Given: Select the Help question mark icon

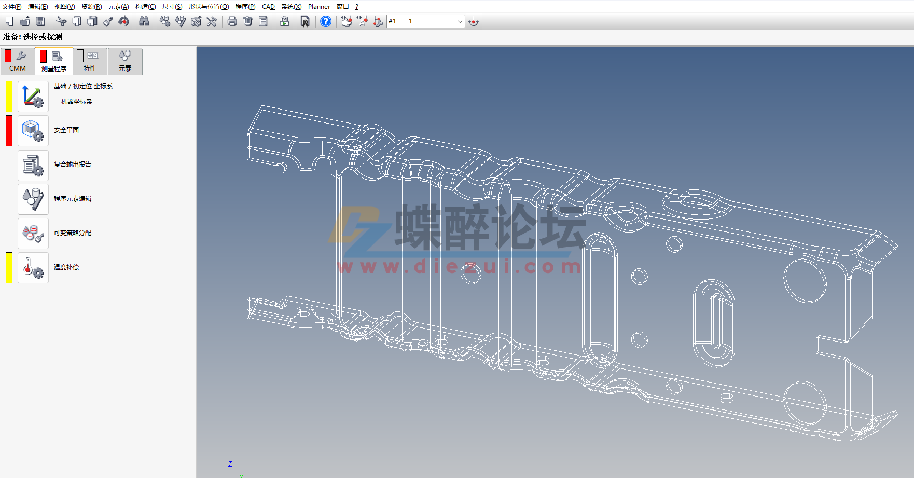Looking at the screenshot, I should tap(325, 22).
